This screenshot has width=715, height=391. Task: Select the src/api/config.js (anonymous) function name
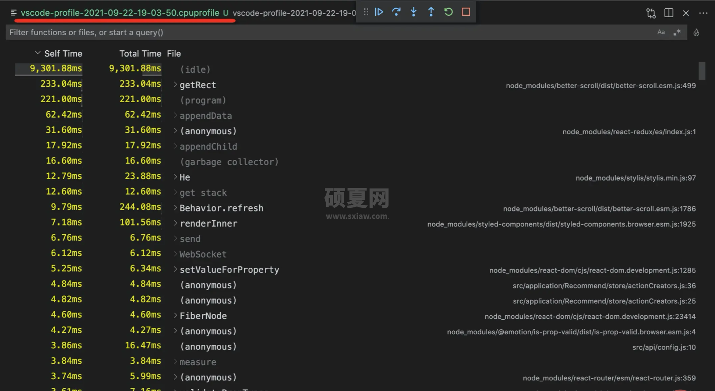(208, 347)
